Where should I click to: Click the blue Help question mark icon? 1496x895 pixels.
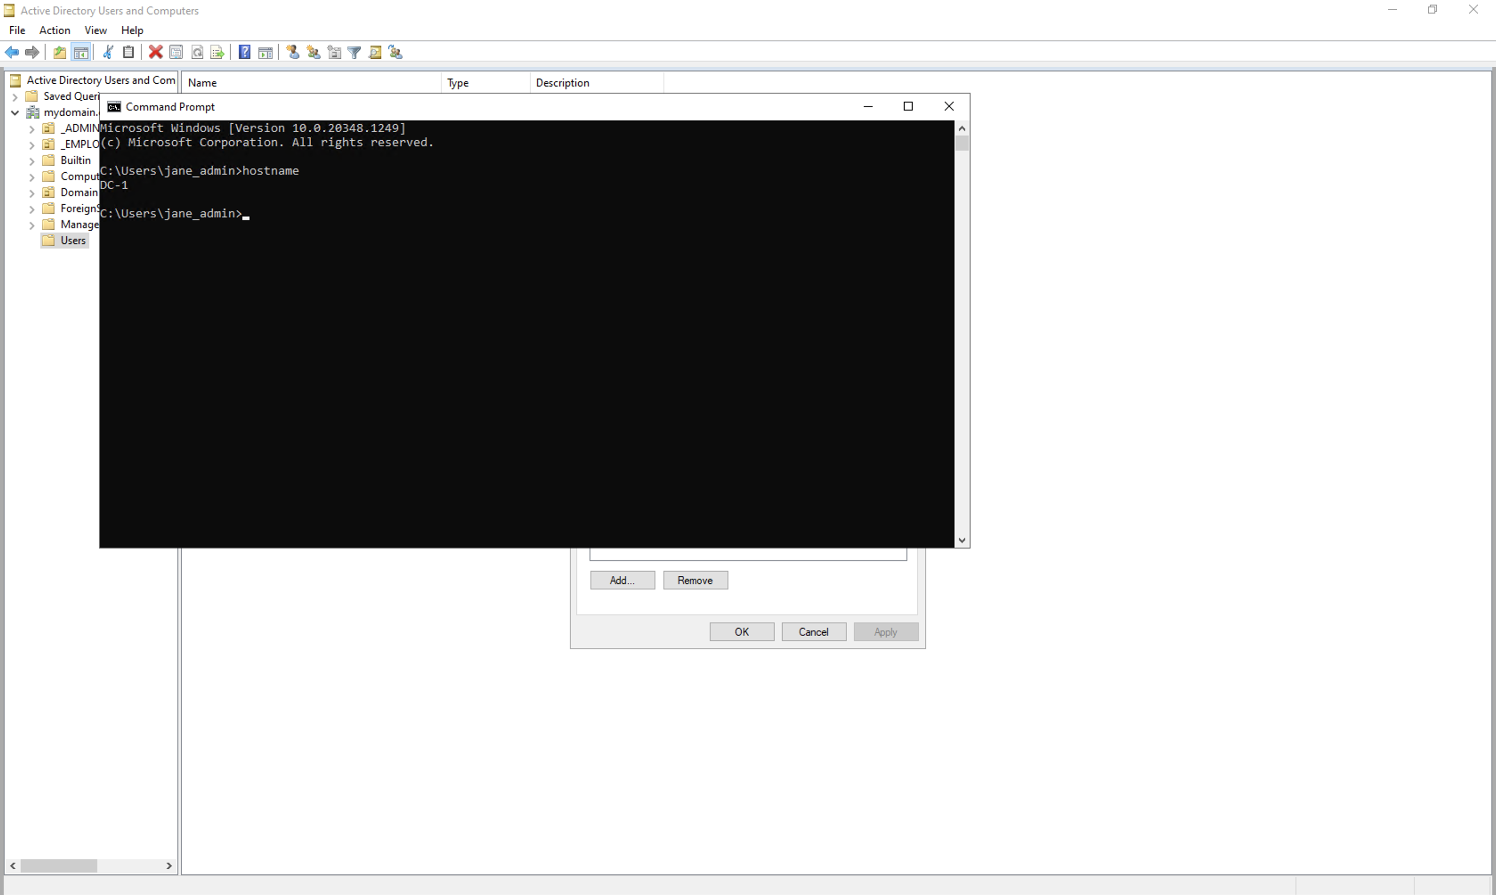244,53
